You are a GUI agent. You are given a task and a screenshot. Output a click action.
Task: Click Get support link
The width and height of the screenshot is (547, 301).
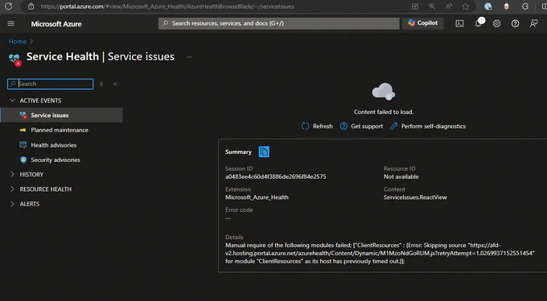click(361, 126)
